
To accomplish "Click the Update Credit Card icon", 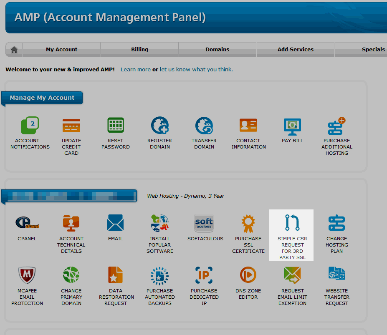I will coord(71,126).
